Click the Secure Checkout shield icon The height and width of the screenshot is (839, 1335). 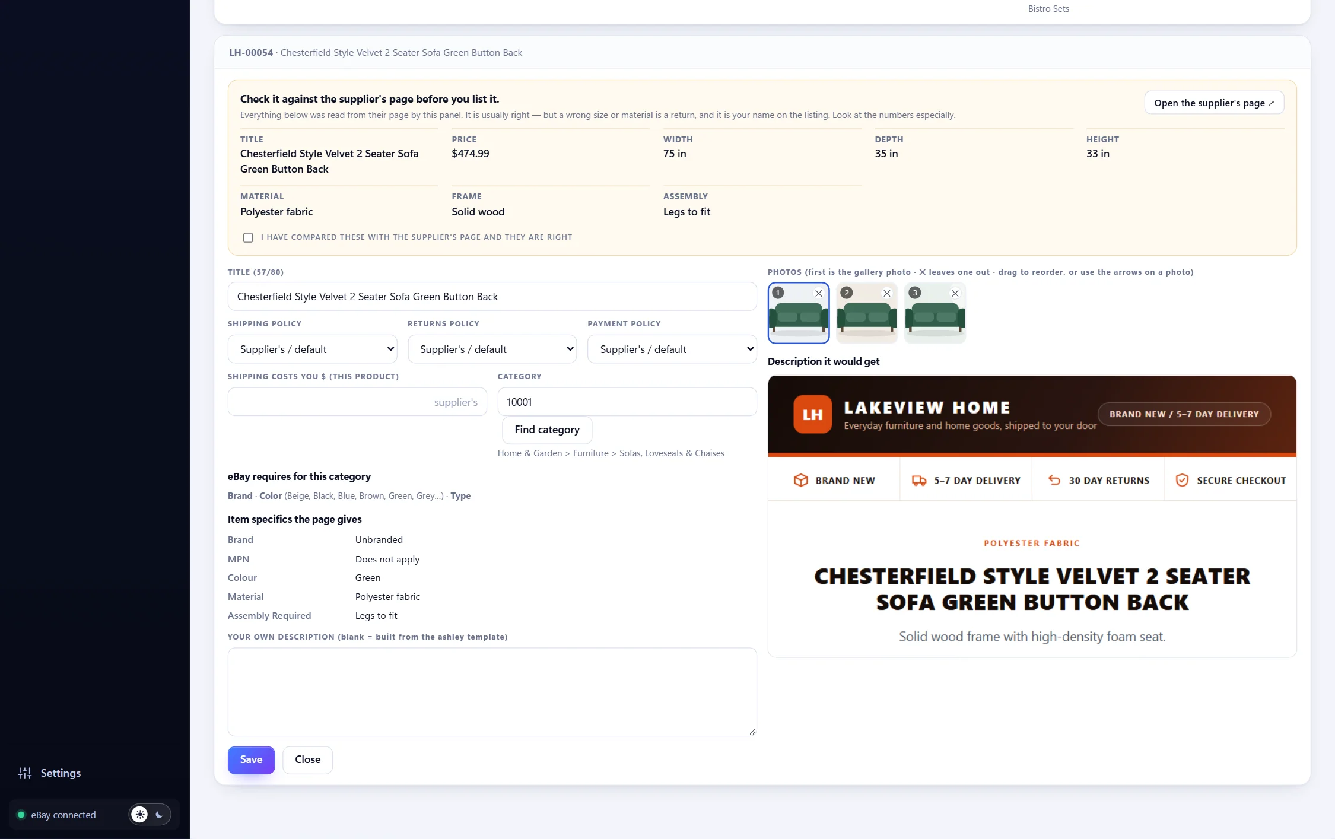tap(1182, 480)
